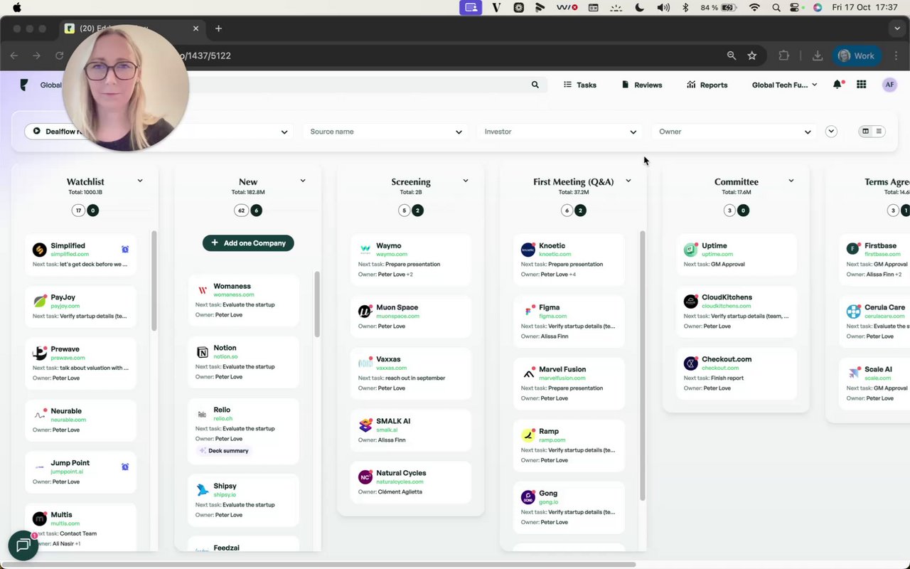Open the Source name dropdown
Viewport: 910px width, 569px height.
(x=386, y=132)
